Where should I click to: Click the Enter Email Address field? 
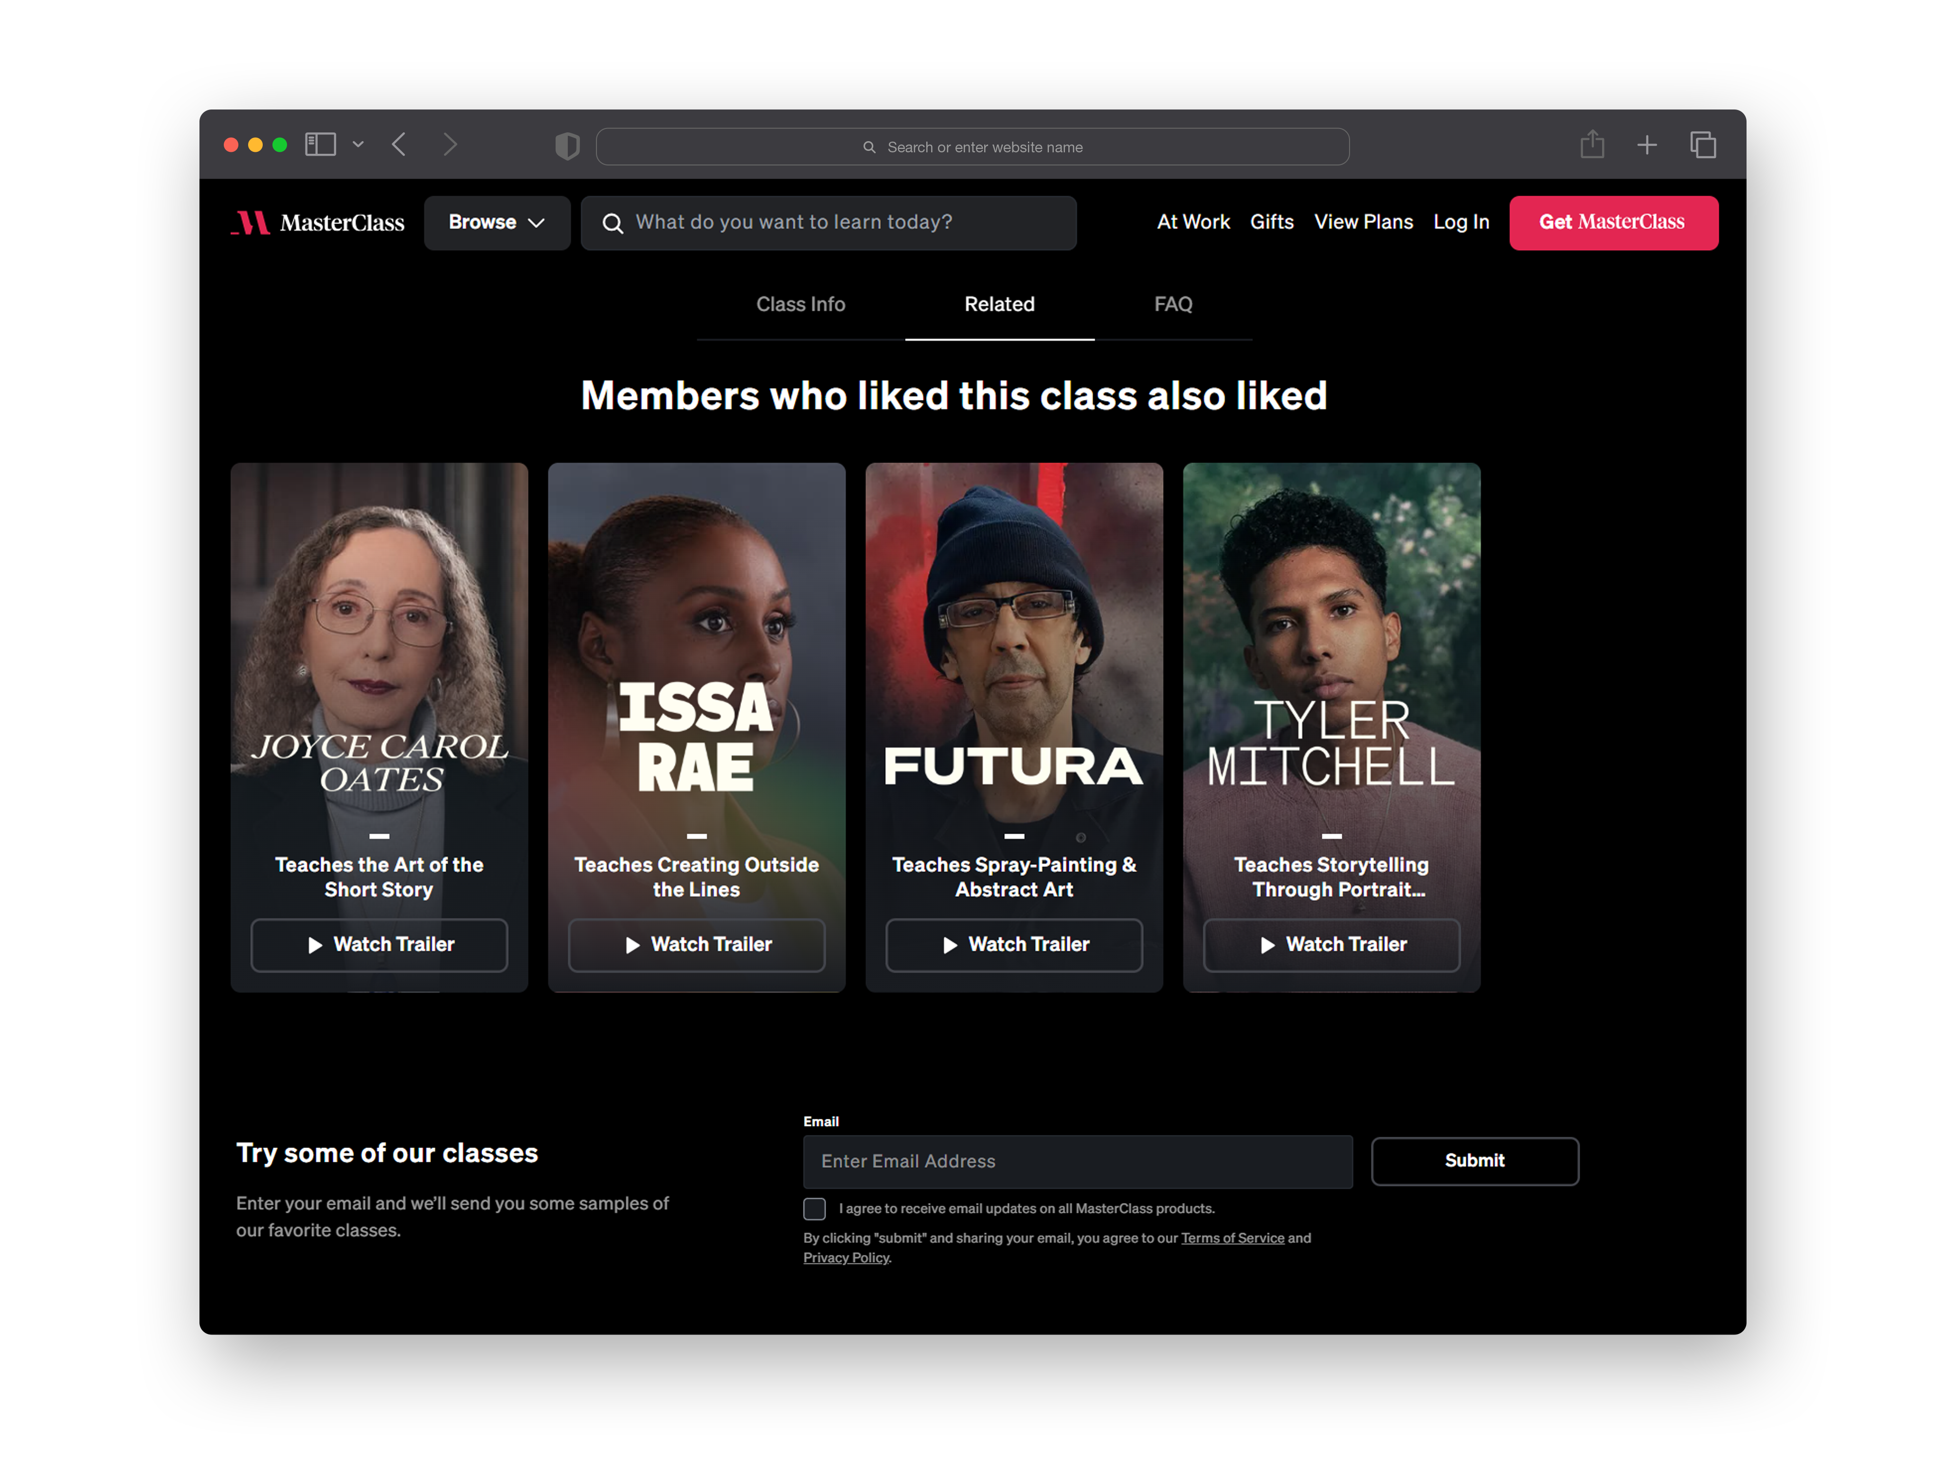point(1077,1162)
